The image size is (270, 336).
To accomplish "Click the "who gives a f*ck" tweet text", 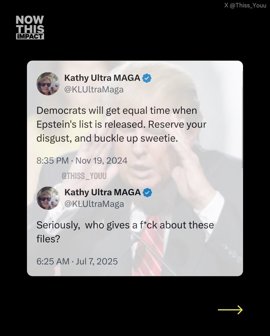I will click(x=125, y=232).
